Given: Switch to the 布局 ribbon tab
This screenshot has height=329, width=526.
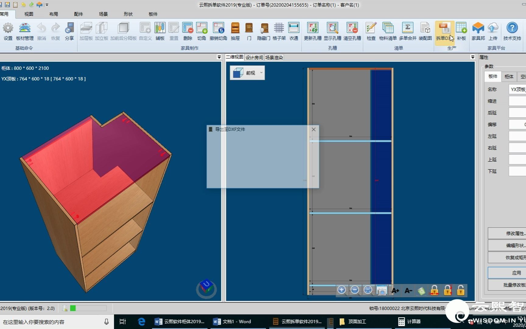Looking at the screenshot, I should pyautogui.click(x=54, y=14).
